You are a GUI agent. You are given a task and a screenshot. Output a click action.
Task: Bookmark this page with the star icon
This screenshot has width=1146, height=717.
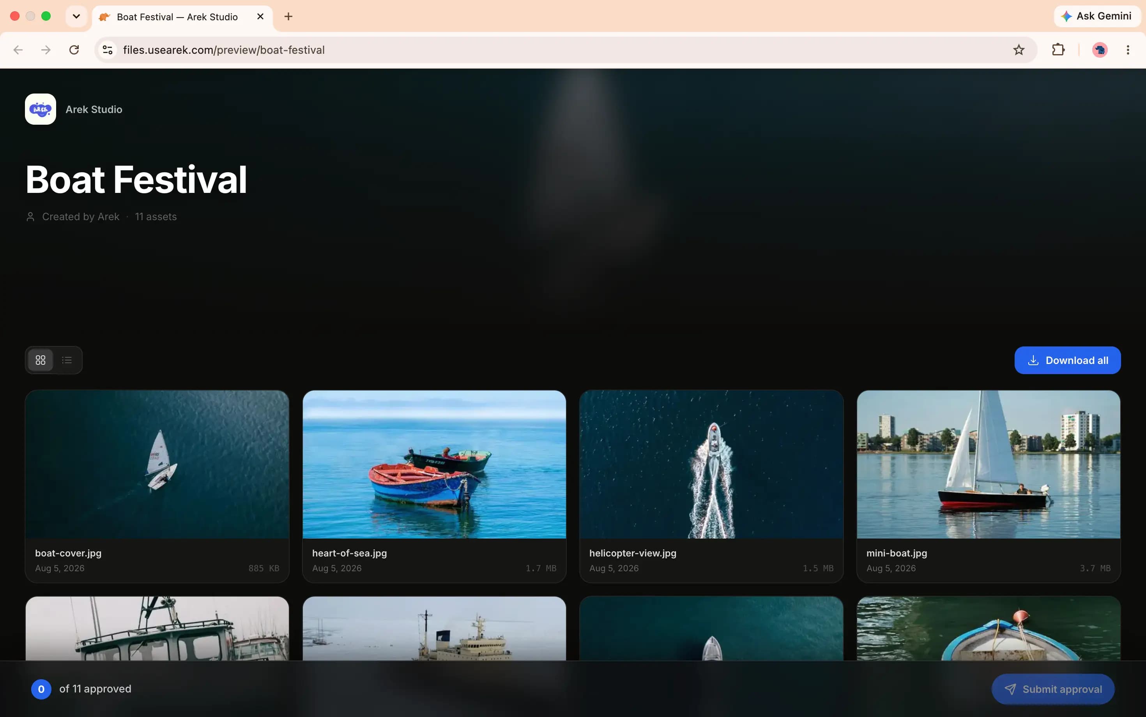tap(1019, 50)
